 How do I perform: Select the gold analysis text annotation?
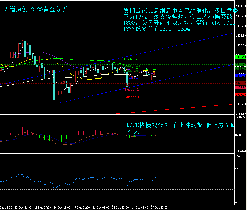coord(179,20)
